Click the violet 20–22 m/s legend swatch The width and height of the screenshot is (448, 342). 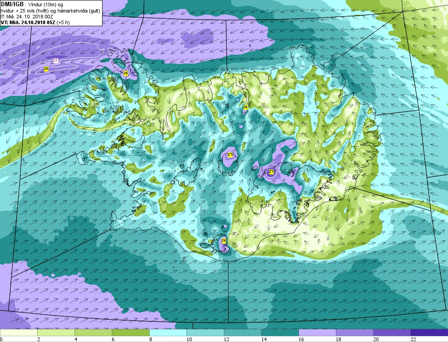pyautogui.click(x=392, y=333)
